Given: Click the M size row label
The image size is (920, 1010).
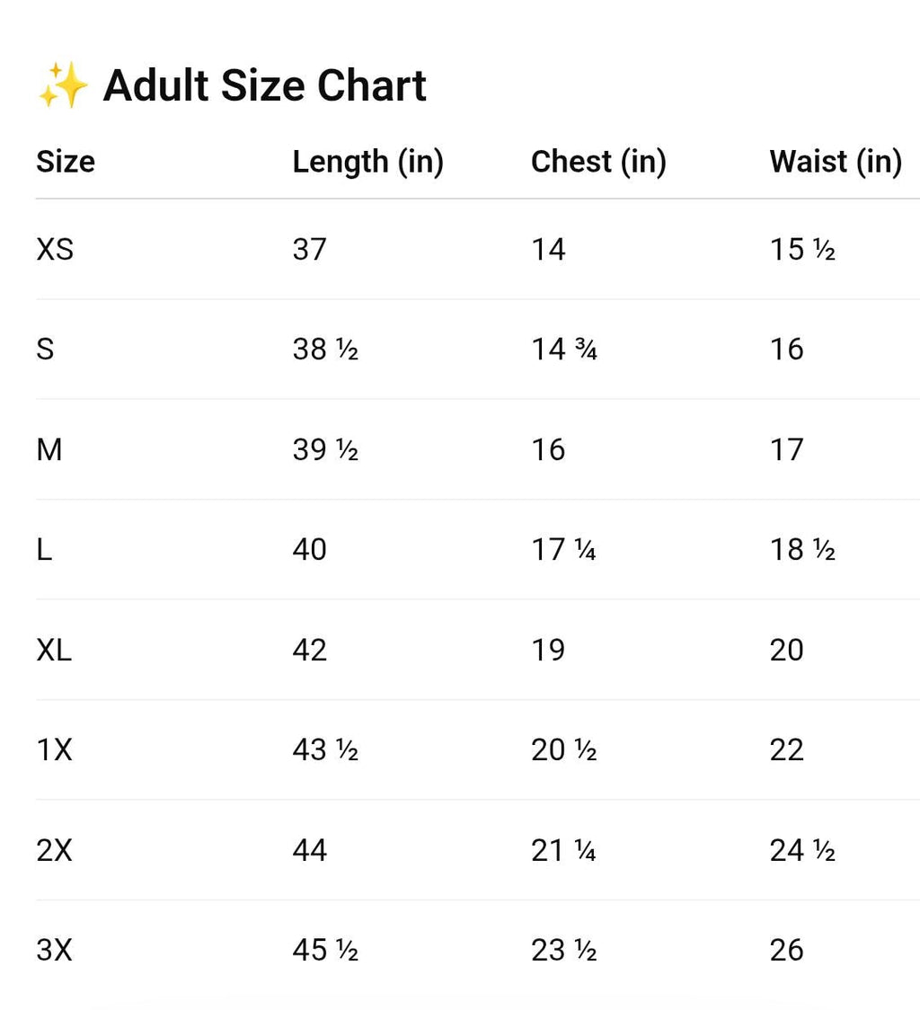Looking at the screenshot, I should click(x=49, y=449).
